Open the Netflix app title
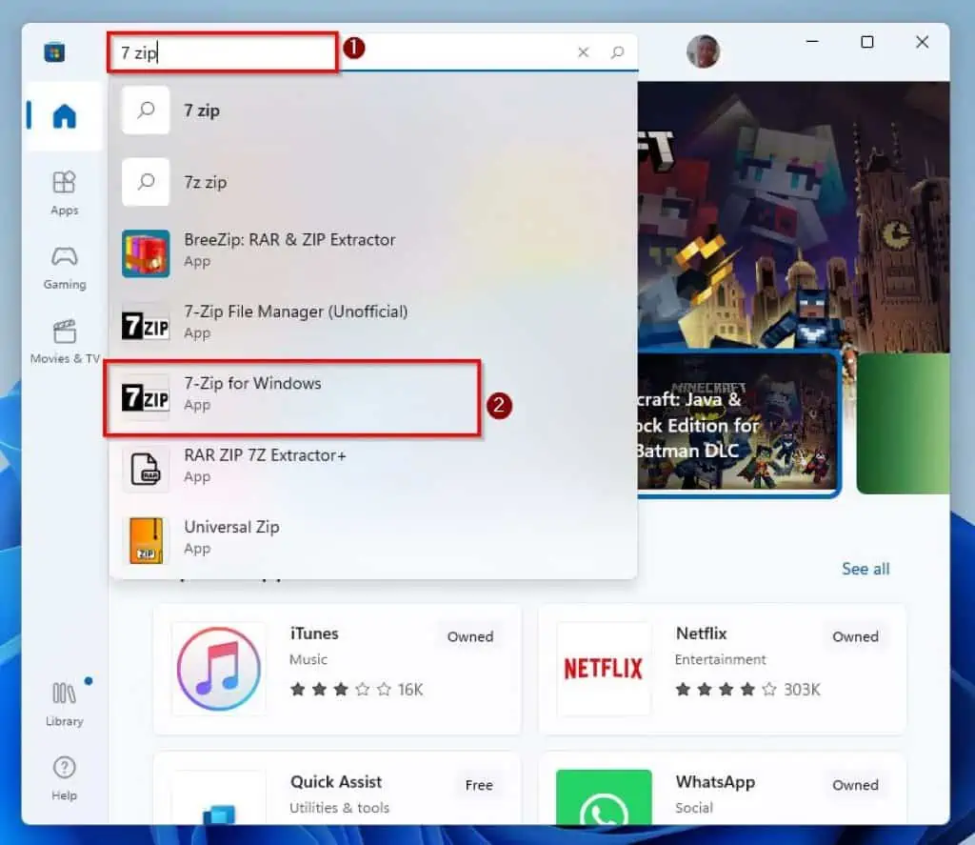Screen dimensions: 975x845 702,633
